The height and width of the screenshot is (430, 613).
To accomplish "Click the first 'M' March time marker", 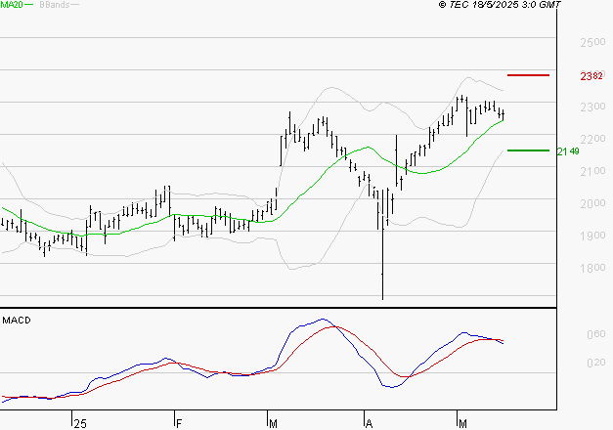I will pyautogui.click(x=271, y=423).
